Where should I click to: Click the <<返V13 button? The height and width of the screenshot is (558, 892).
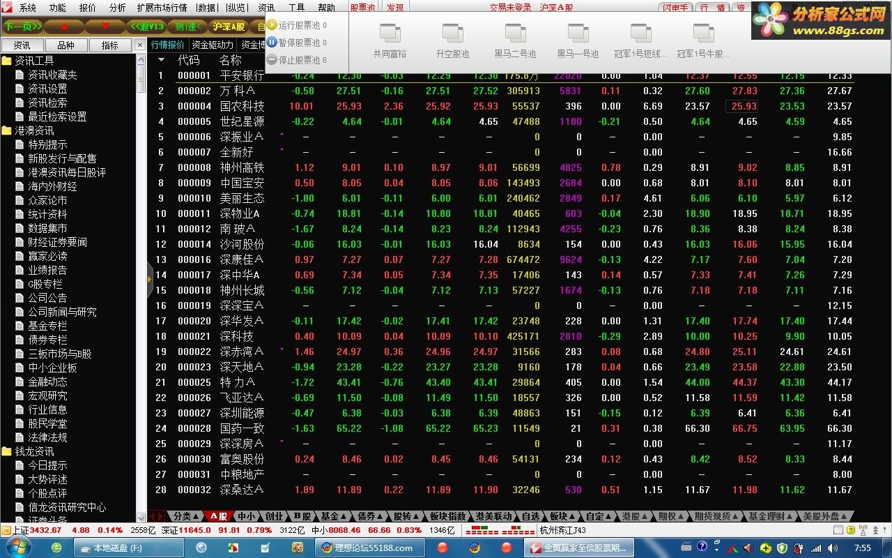coord(148,27)
